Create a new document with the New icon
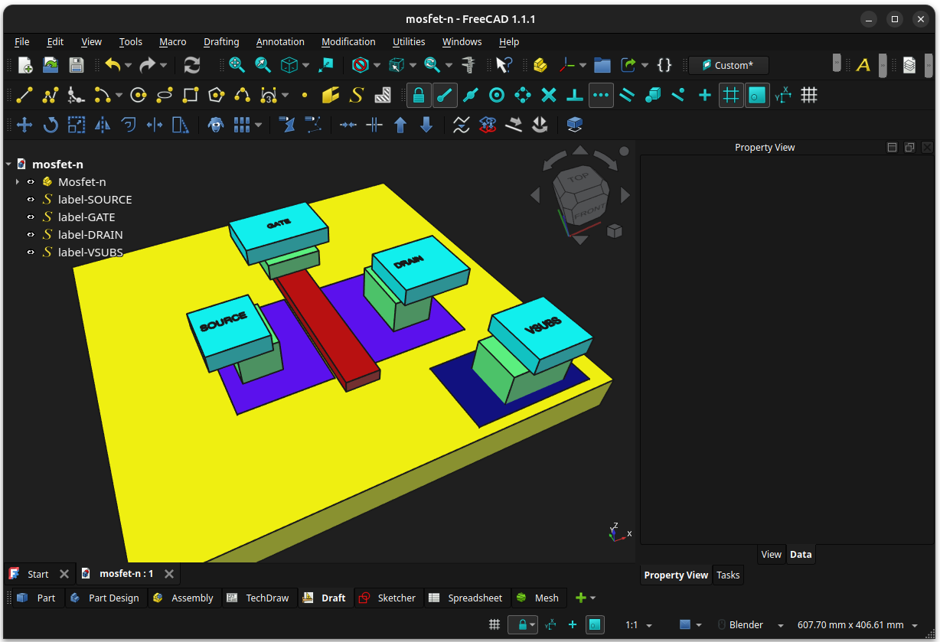Image resolution: width=940 pixels, height=642 pixels. click(25, 65)
